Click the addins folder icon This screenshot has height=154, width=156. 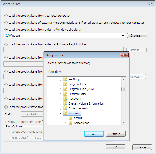[x=70, y=118]
